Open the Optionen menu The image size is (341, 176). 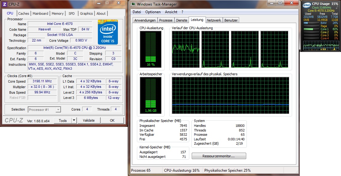[x=153, y=12]
